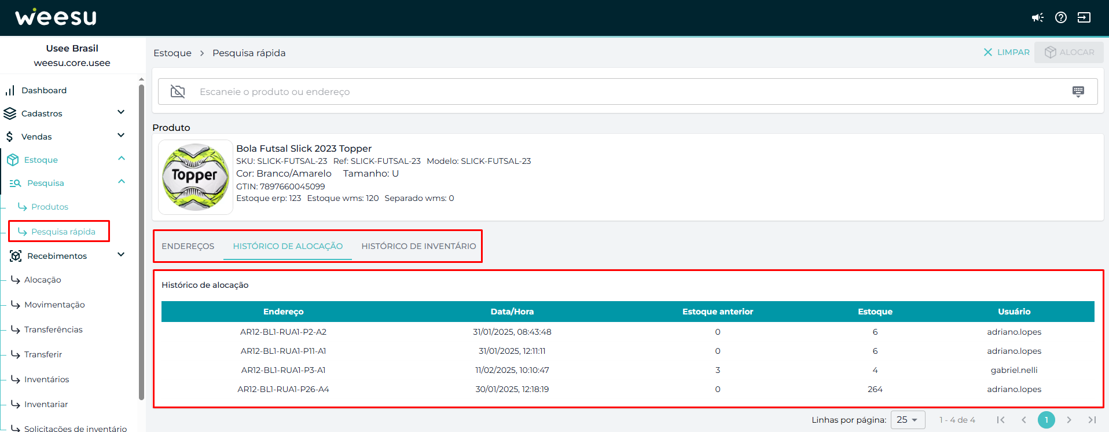Select address AR12-BL1-RUA1-P26-A4
The image size is (1109, 432).
[283, 389]
